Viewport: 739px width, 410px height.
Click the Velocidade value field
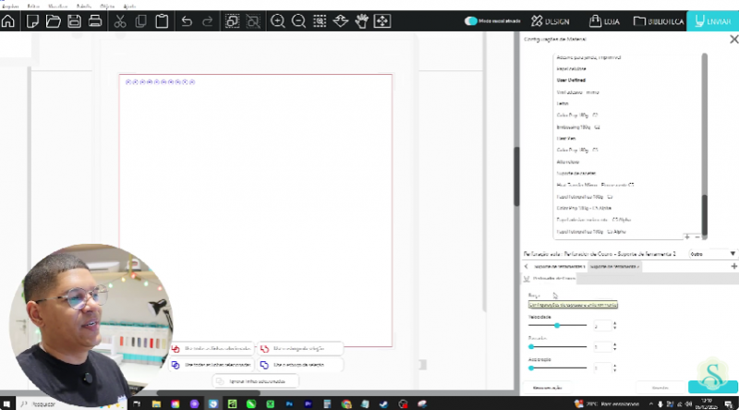click(602, 326)
